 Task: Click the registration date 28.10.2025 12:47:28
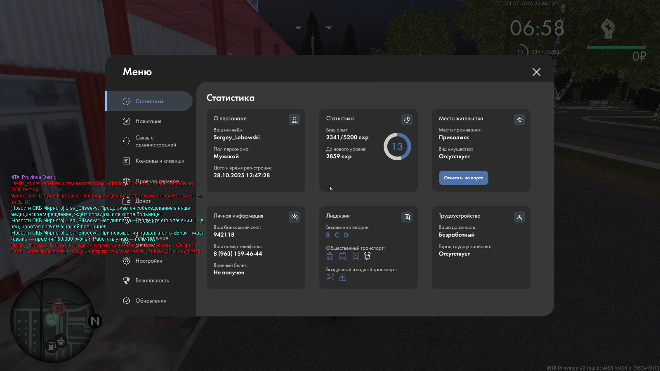point(242,175)
